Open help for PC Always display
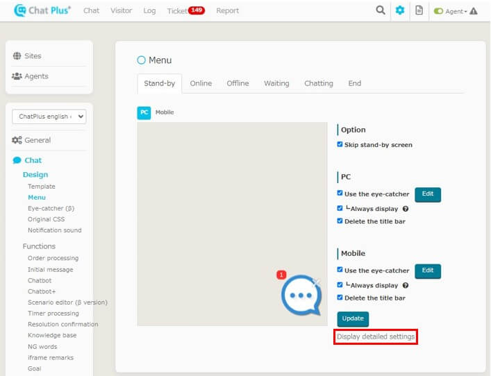 click(x=406, y=209)
